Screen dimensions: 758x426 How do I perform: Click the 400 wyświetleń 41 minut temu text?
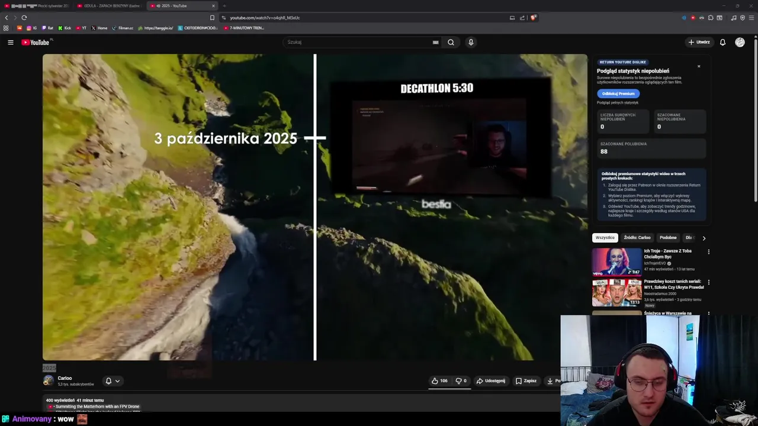(x=75, y=401)
